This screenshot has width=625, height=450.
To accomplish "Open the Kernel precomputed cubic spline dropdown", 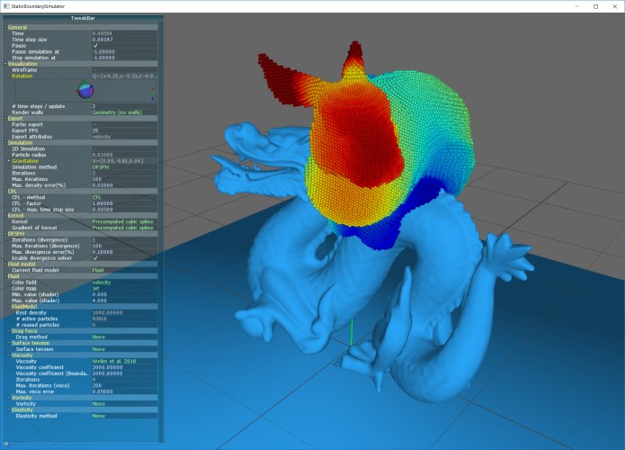I will click(125, 221).
